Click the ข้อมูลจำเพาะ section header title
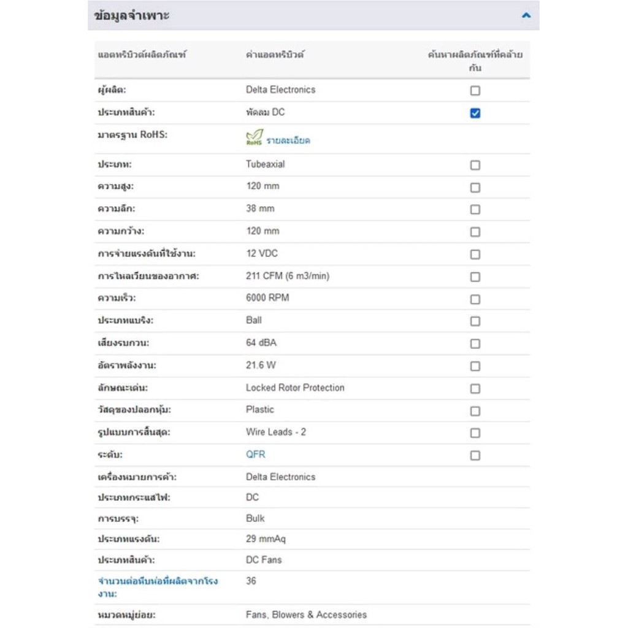The image size is (628, 628). click(132, 16)
